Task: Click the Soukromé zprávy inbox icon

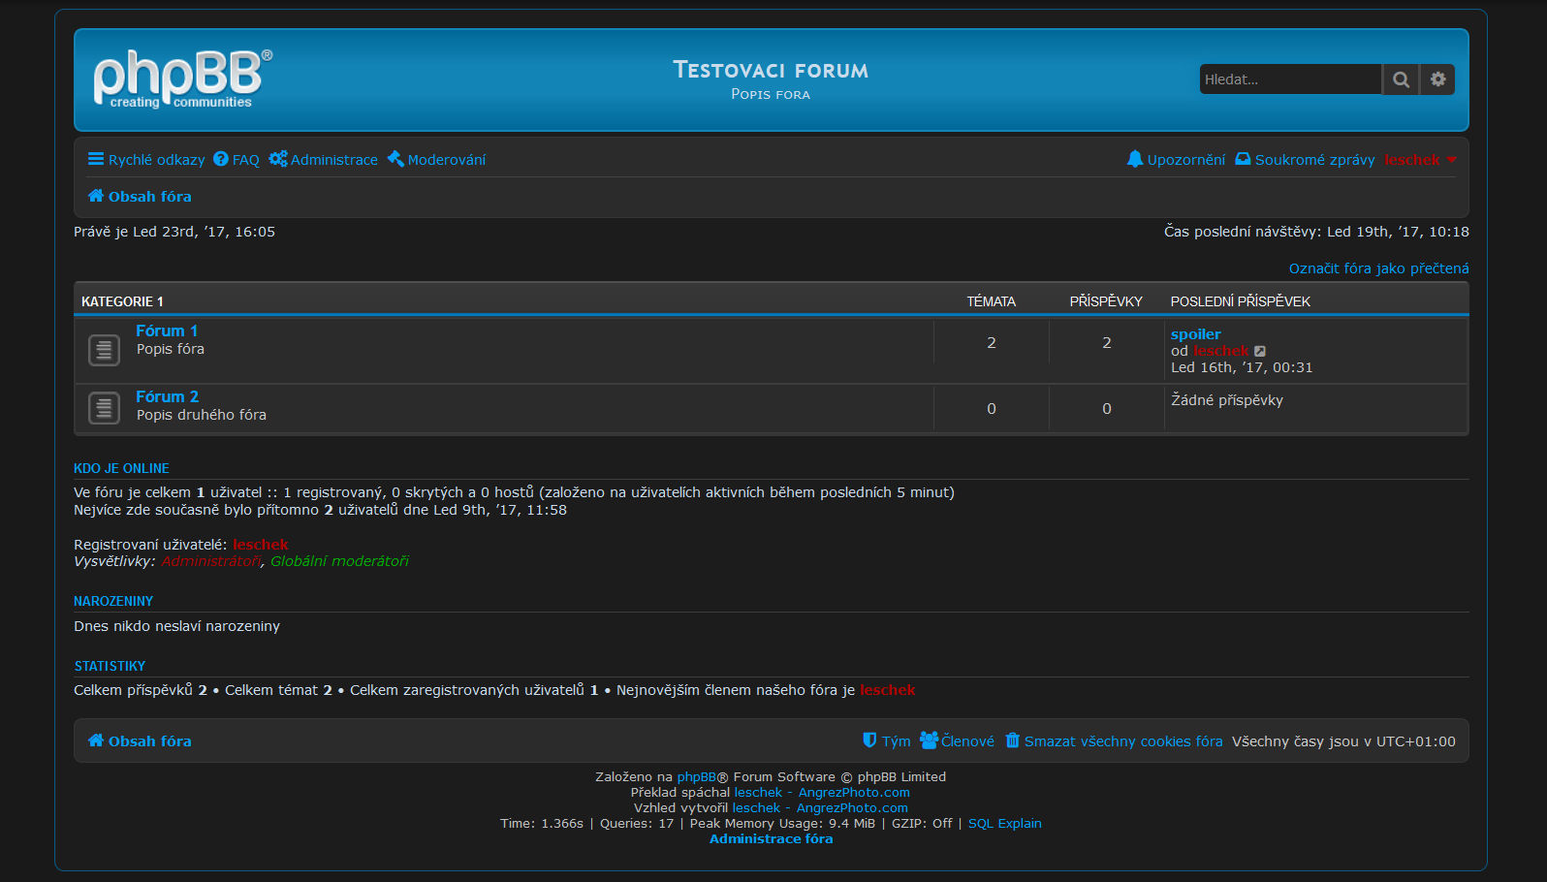Action: 1243,159
